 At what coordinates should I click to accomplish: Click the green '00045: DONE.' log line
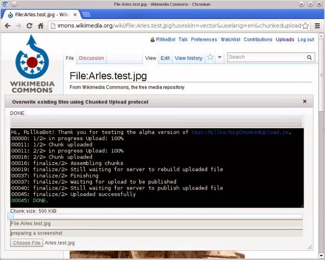(x=29, y=200)
